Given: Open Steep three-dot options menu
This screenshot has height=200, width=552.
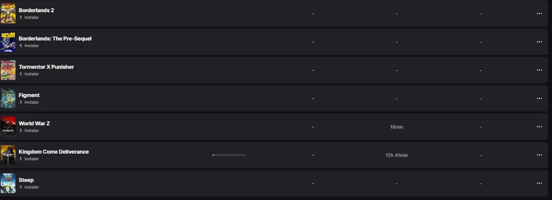Looking at the screenshot, I should pyautogui.click(x=539, y=183).
